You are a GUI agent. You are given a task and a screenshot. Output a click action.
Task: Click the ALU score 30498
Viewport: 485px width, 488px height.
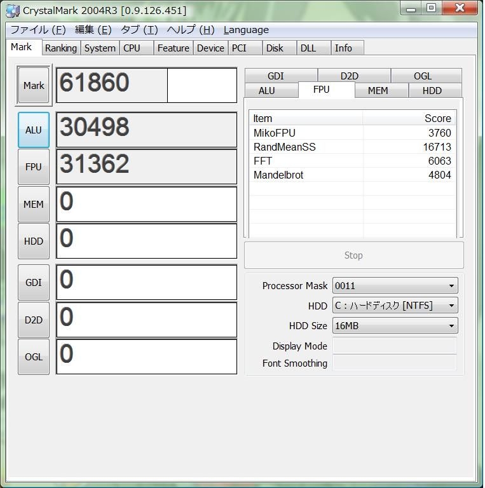94,127
